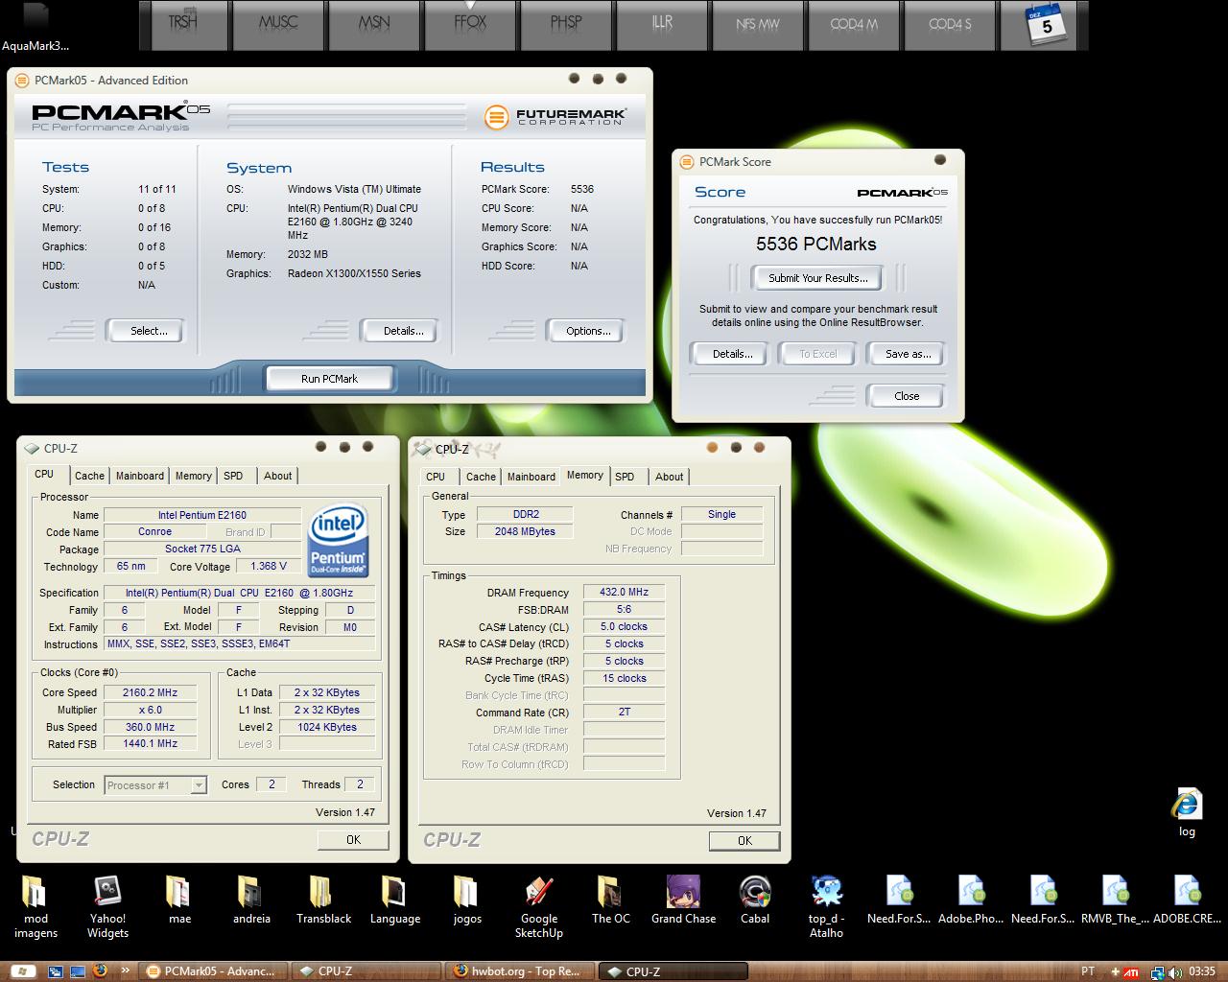Open the Transblack folder
Image resolution: width=1228 pixels, height=982 pixels.
[x=323, y=900]
